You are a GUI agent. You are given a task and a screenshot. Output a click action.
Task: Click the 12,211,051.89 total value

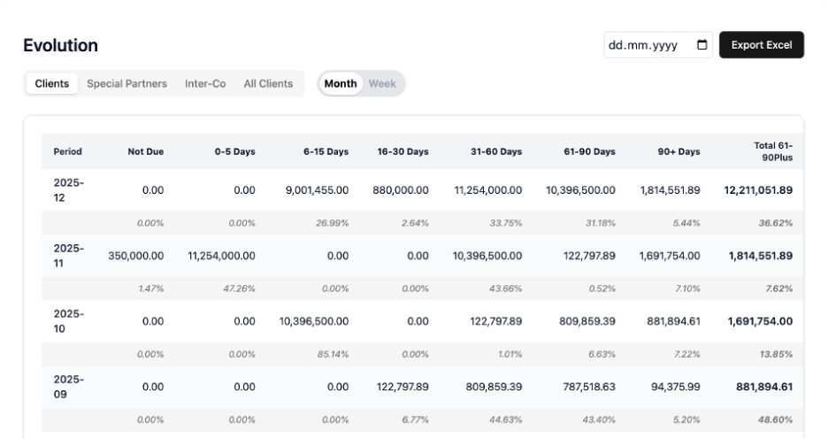click(x=758, y=190)
